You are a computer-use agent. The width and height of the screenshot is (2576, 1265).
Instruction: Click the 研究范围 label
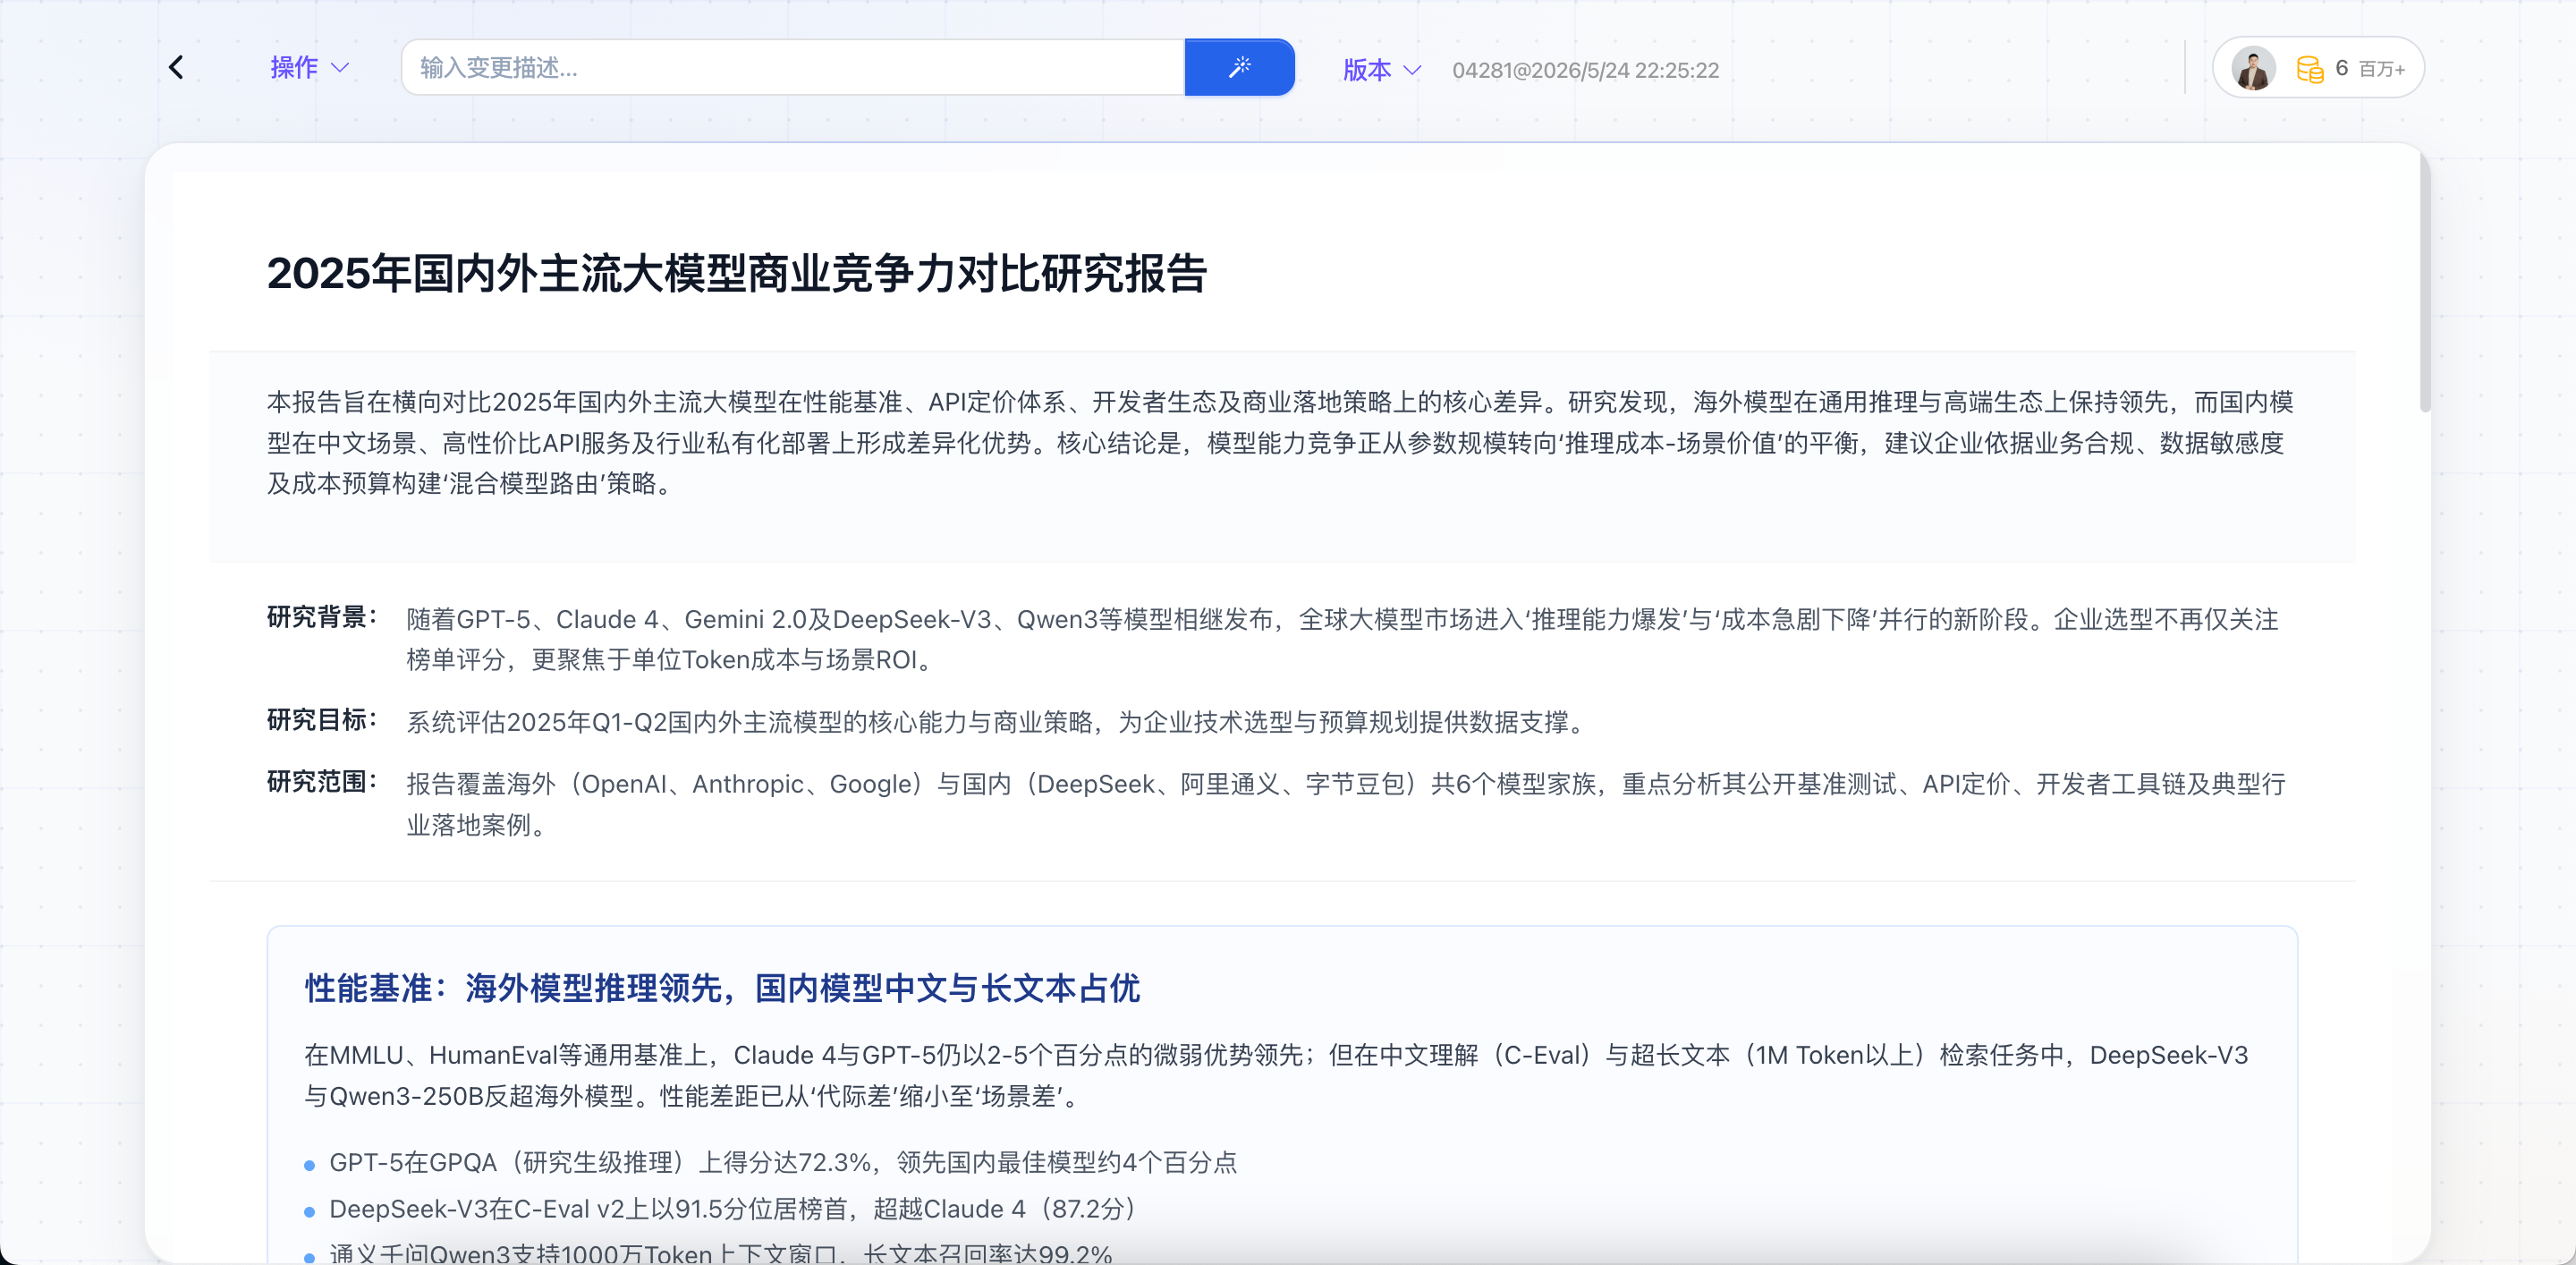[322, 782]
